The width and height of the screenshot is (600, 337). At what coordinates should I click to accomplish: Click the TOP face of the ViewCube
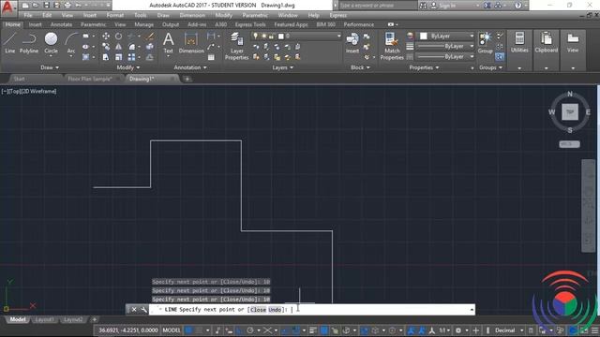pos(570,112)
